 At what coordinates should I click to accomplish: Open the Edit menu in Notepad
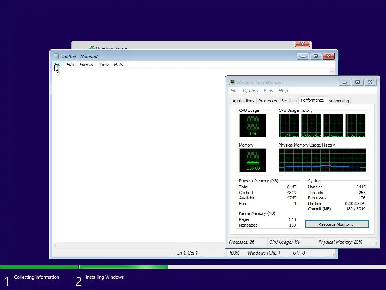70,65
